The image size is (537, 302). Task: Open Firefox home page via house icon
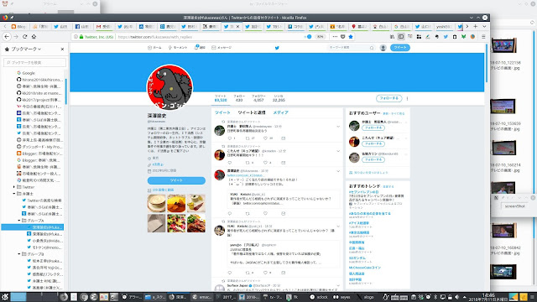[x=34, y=37]
